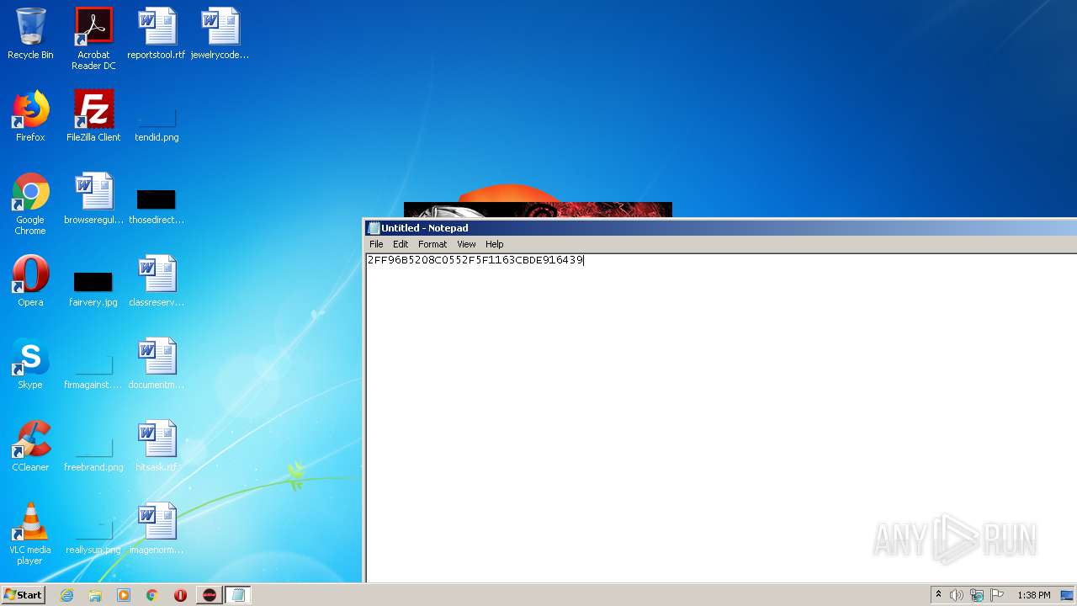Open the Help menu in Notepad
1077x606 pixels.
click(495, 244)
